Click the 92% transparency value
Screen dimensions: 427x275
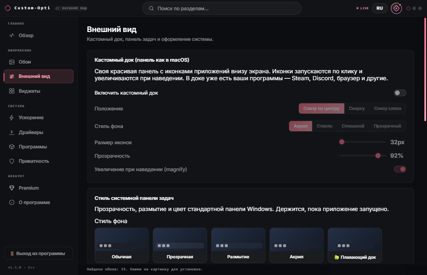click(396, 156)
